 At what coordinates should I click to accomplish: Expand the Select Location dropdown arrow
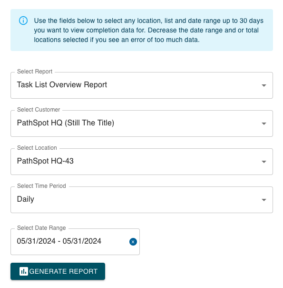pyautogui.click(x=264, y=162)
